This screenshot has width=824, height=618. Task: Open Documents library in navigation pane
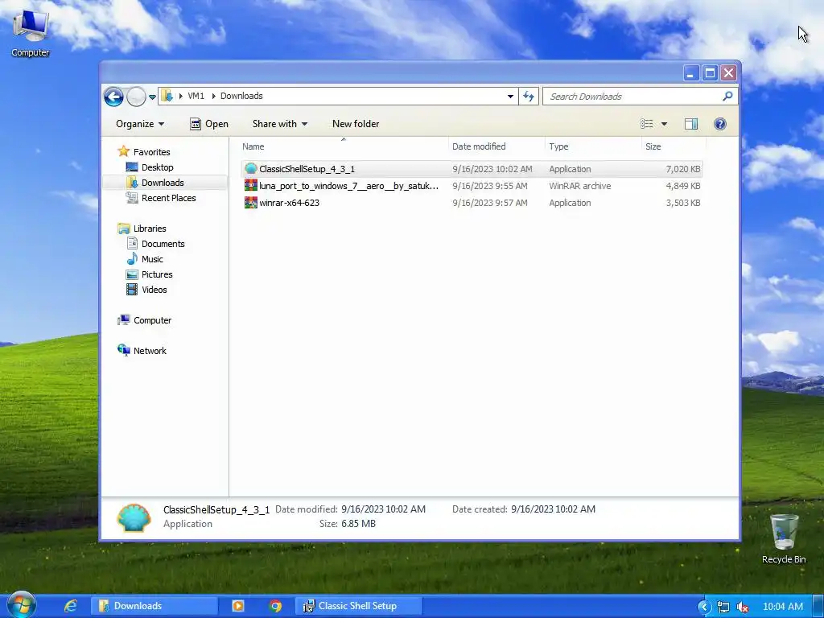(155, 244)
